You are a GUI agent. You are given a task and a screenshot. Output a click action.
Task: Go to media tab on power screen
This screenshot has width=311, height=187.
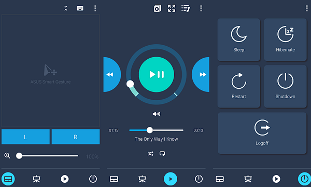tap(276, 179)
